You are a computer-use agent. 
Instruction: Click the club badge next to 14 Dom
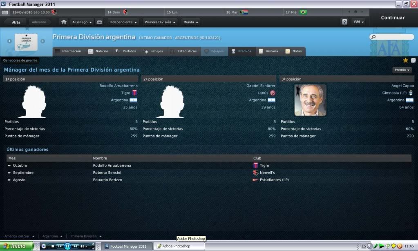pos(125,12)
